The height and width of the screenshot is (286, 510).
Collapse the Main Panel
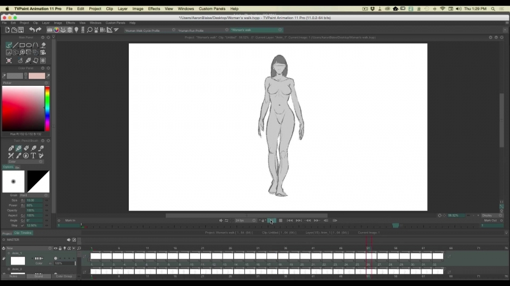43,37
